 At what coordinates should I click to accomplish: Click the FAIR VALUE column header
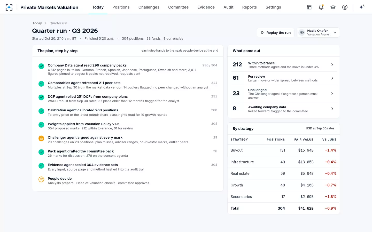point(304,139)
